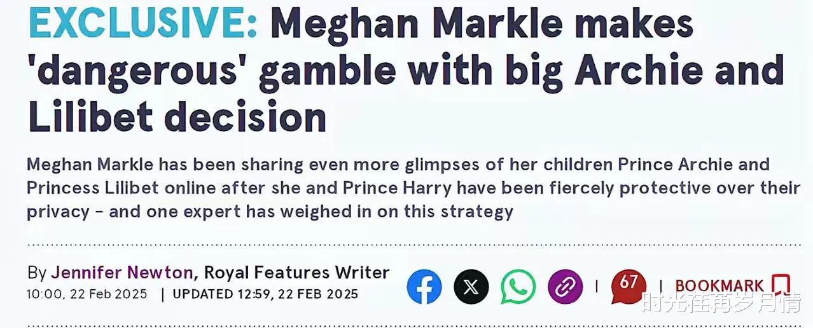Click 'Lilibet decision' in the headline

click(177, 118)
